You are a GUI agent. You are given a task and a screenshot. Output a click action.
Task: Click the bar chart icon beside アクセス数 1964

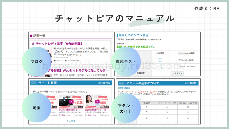[x=66, y=60]
